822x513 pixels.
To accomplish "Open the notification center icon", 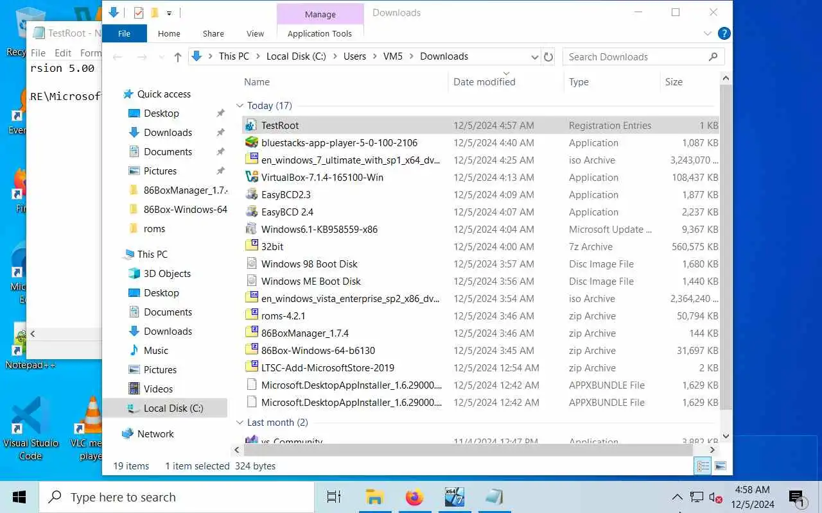I will click(798, 498).
